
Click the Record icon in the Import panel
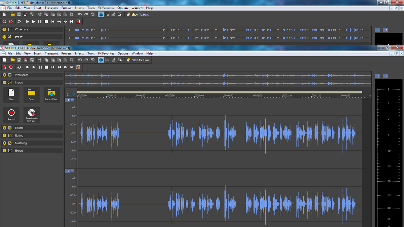(11, 115)
